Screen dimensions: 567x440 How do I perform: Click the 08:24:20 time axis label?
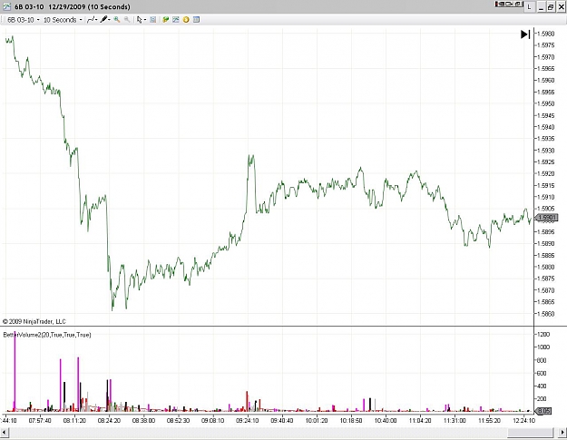[x=109, y=420]
